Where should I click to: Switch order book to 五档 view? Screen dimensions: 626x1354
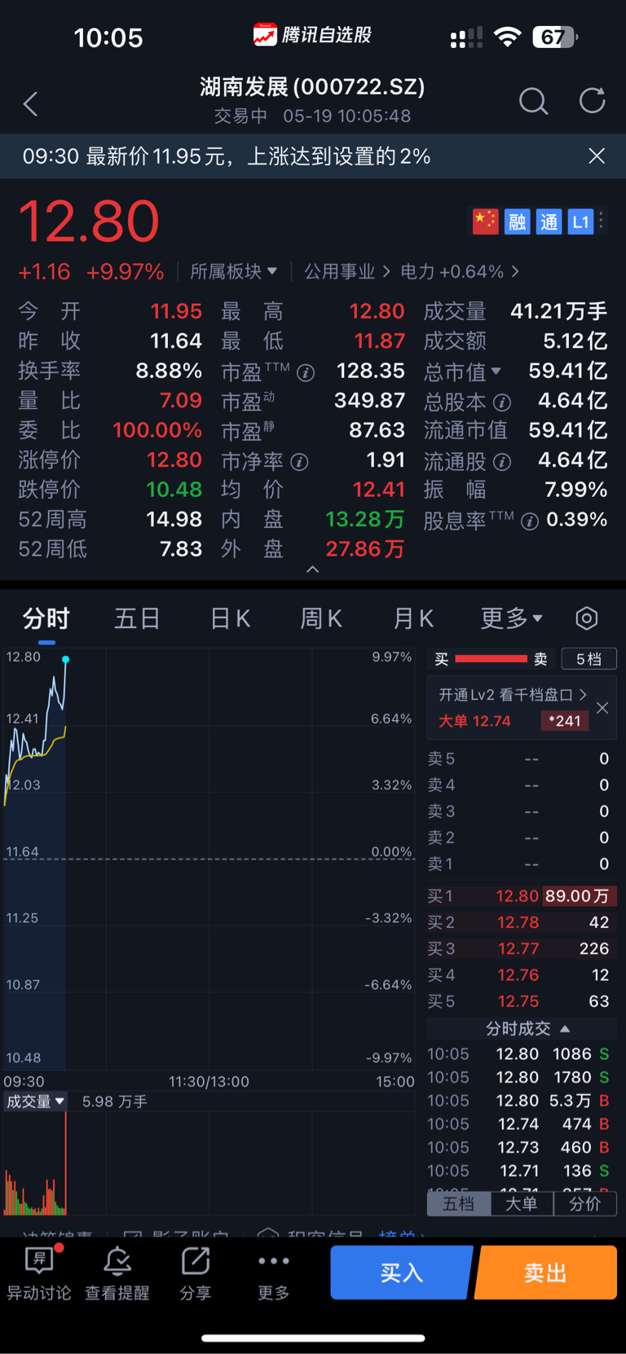pyautogui.click(x=459, y=1203)
